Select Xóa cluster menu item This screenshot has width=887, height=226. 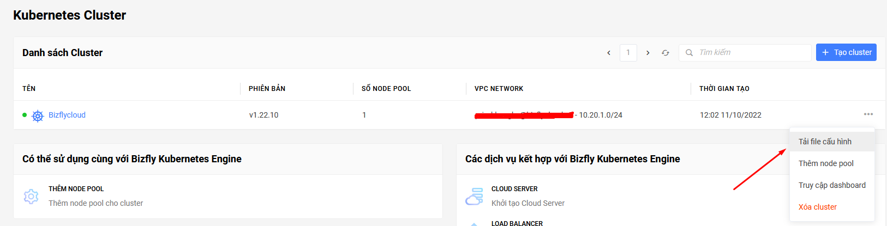[832, 207]
